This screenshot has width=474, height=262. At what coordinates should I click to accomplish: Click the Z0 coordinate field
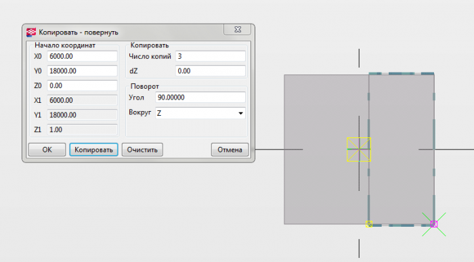point(82,85)
